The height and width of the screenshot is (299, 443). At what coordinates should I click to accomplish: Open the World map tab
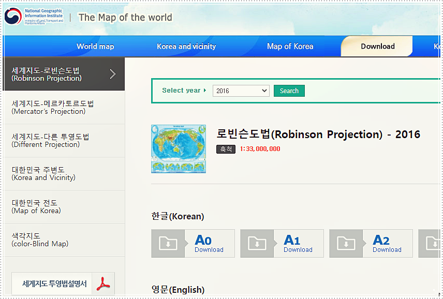pyautogui.click(x=95, y=47)
